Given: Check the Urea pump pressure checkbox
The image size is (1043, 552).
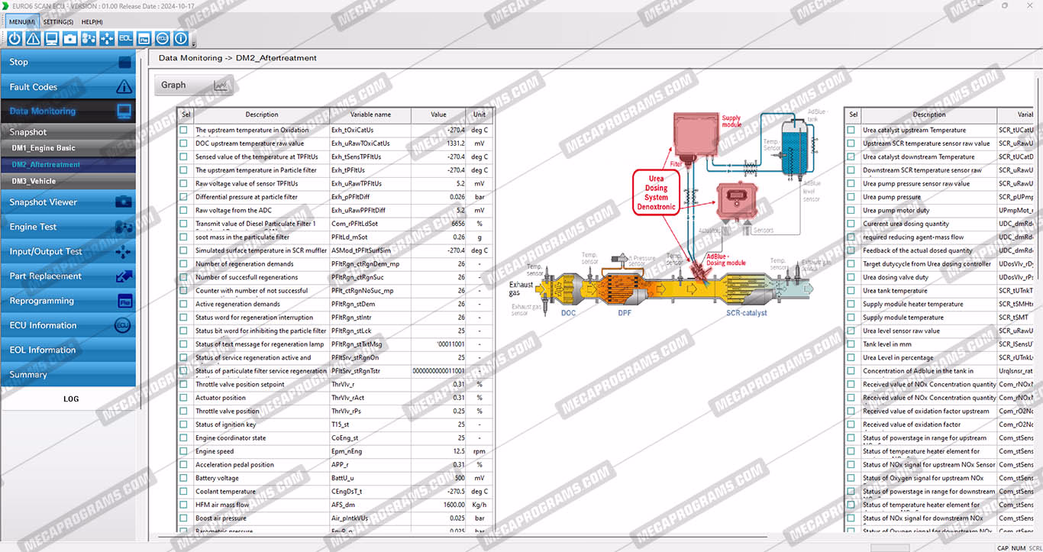Looking at the screenshot, I should (851, 197).
